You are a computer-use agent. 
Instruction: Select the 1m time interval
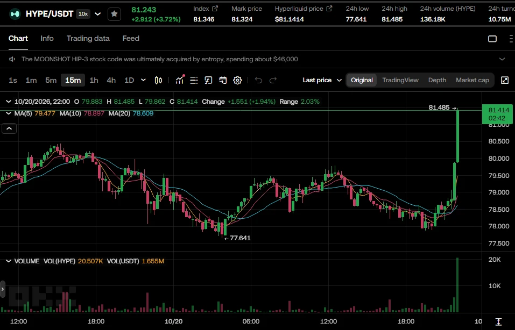coord(31,80)
